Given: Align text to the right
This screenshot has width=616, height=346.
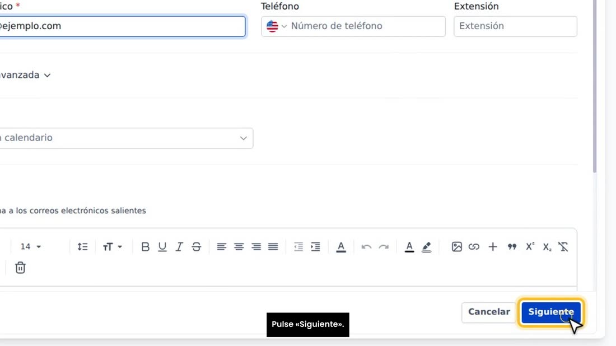Looking at the screenshot, I should [256, 247].
